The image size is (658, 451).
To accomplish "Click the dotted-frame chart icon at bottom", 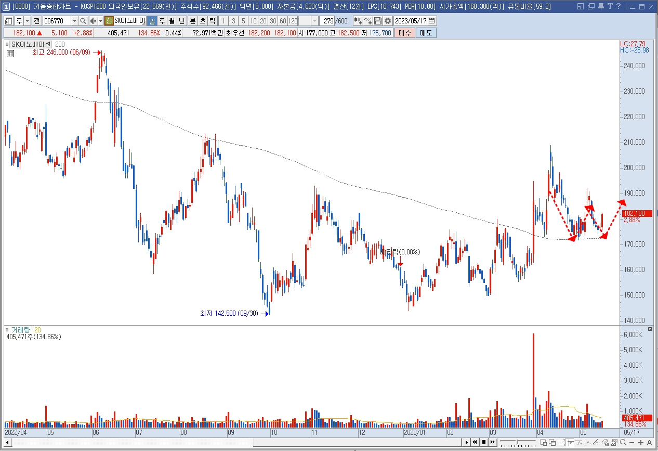I will [561, 442].
